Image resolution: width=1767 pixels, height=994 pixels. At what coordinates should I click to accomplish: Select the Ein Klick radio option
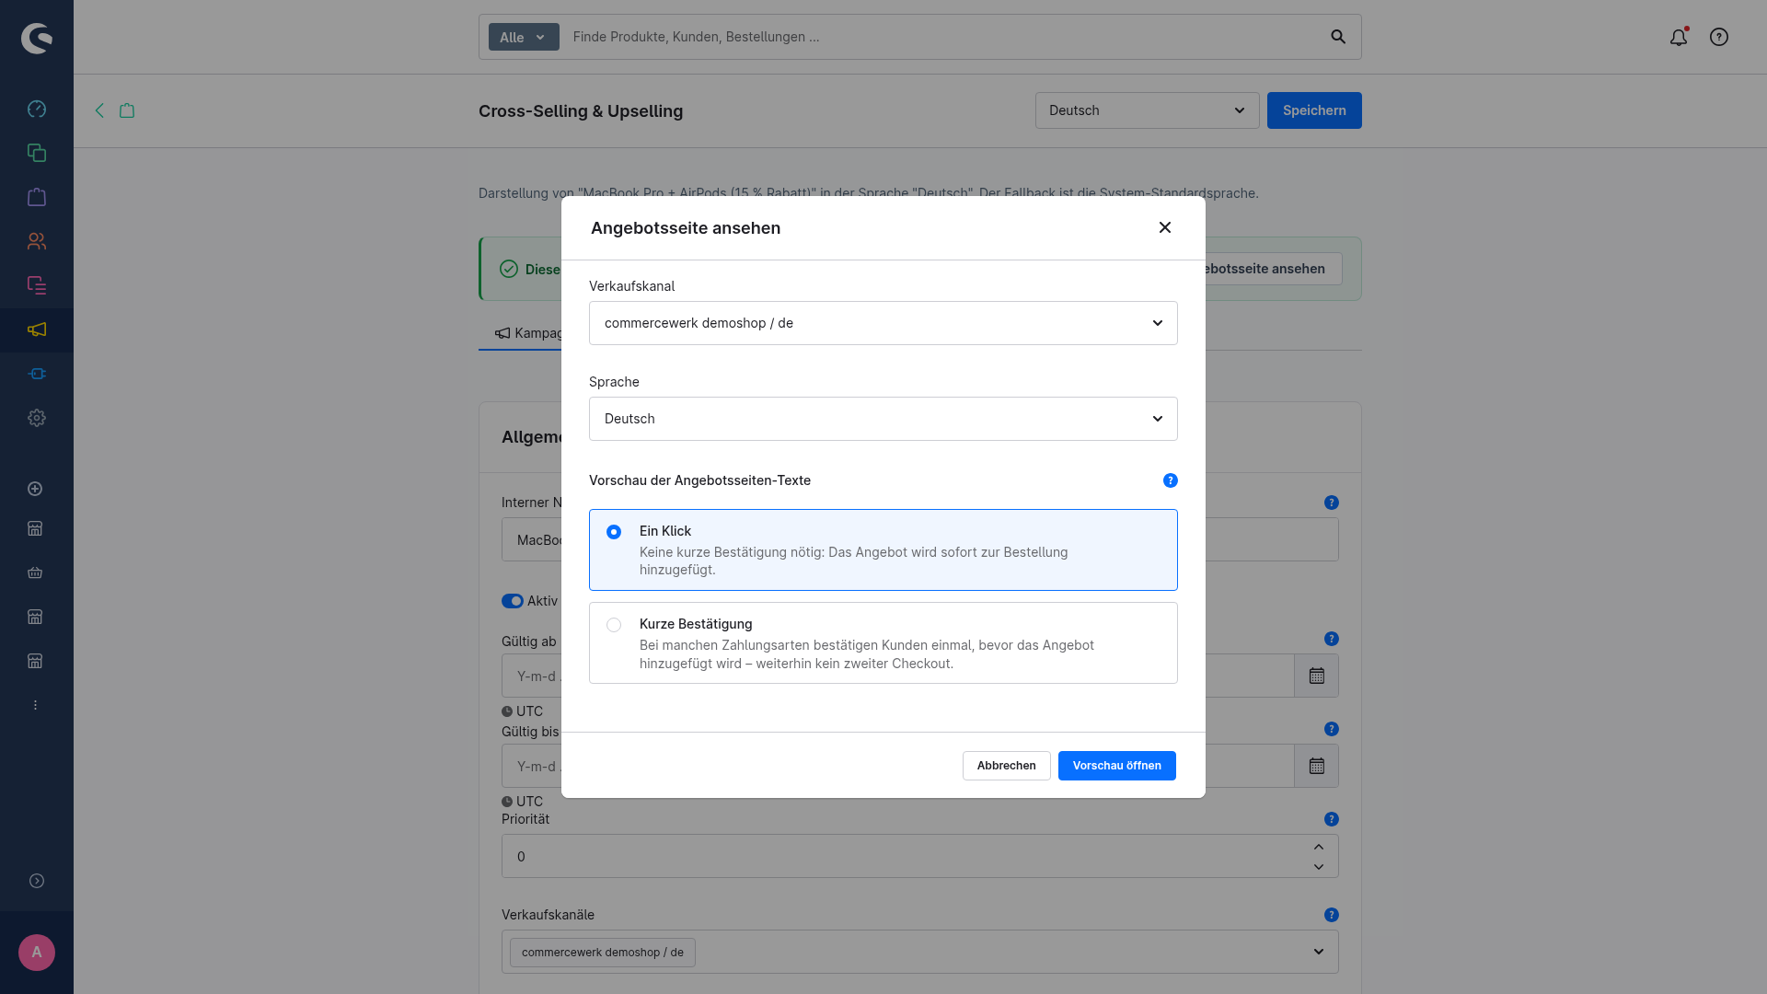(614, 532)
